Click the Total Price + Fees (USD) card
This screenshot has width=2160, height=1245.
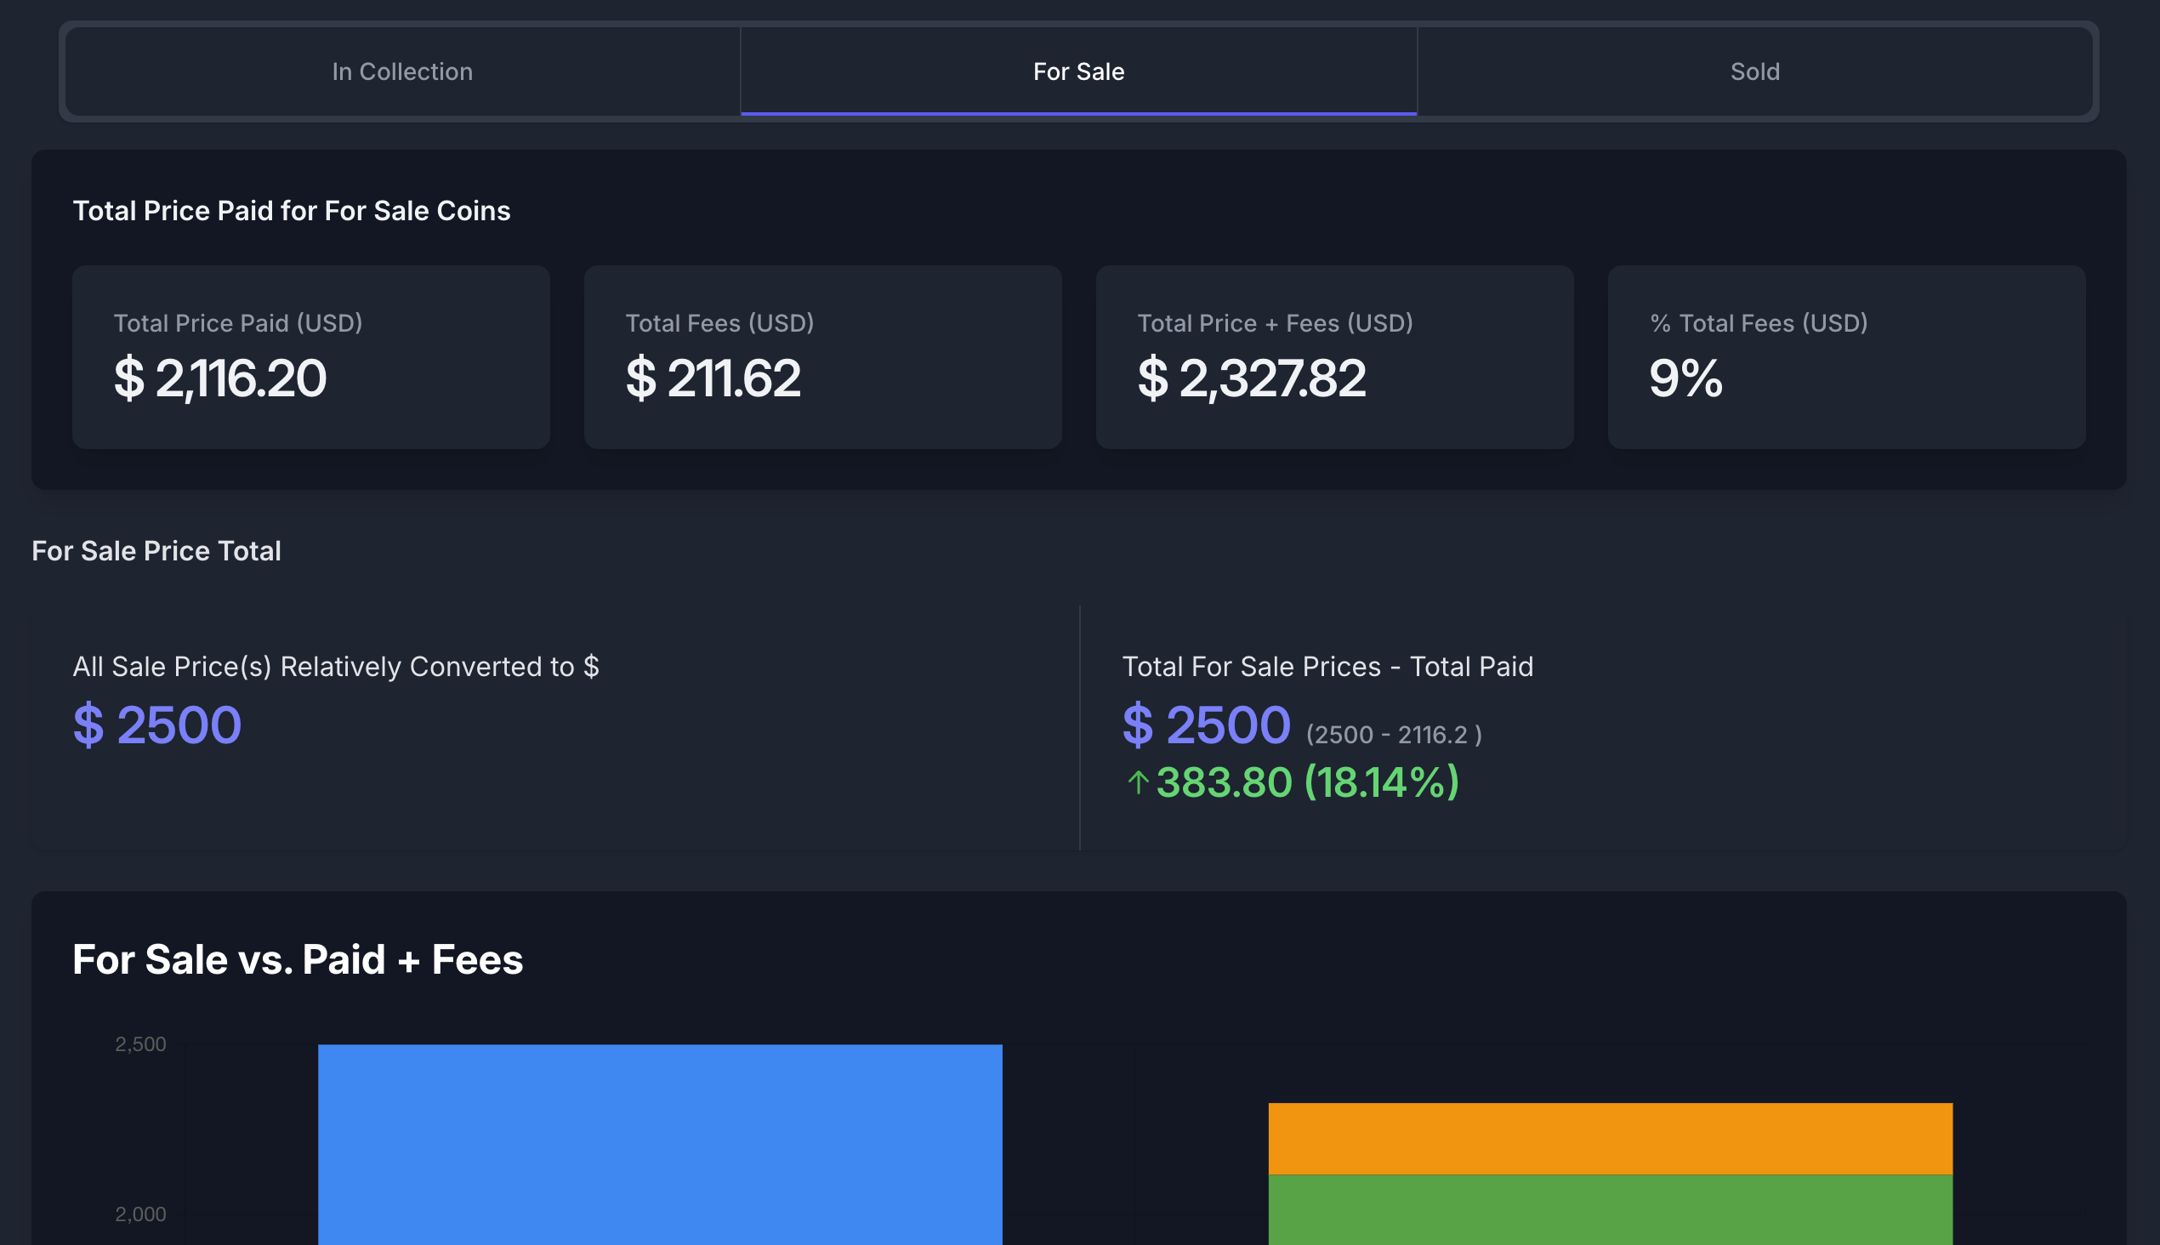pyautogui.click(x=1334, y=357)
